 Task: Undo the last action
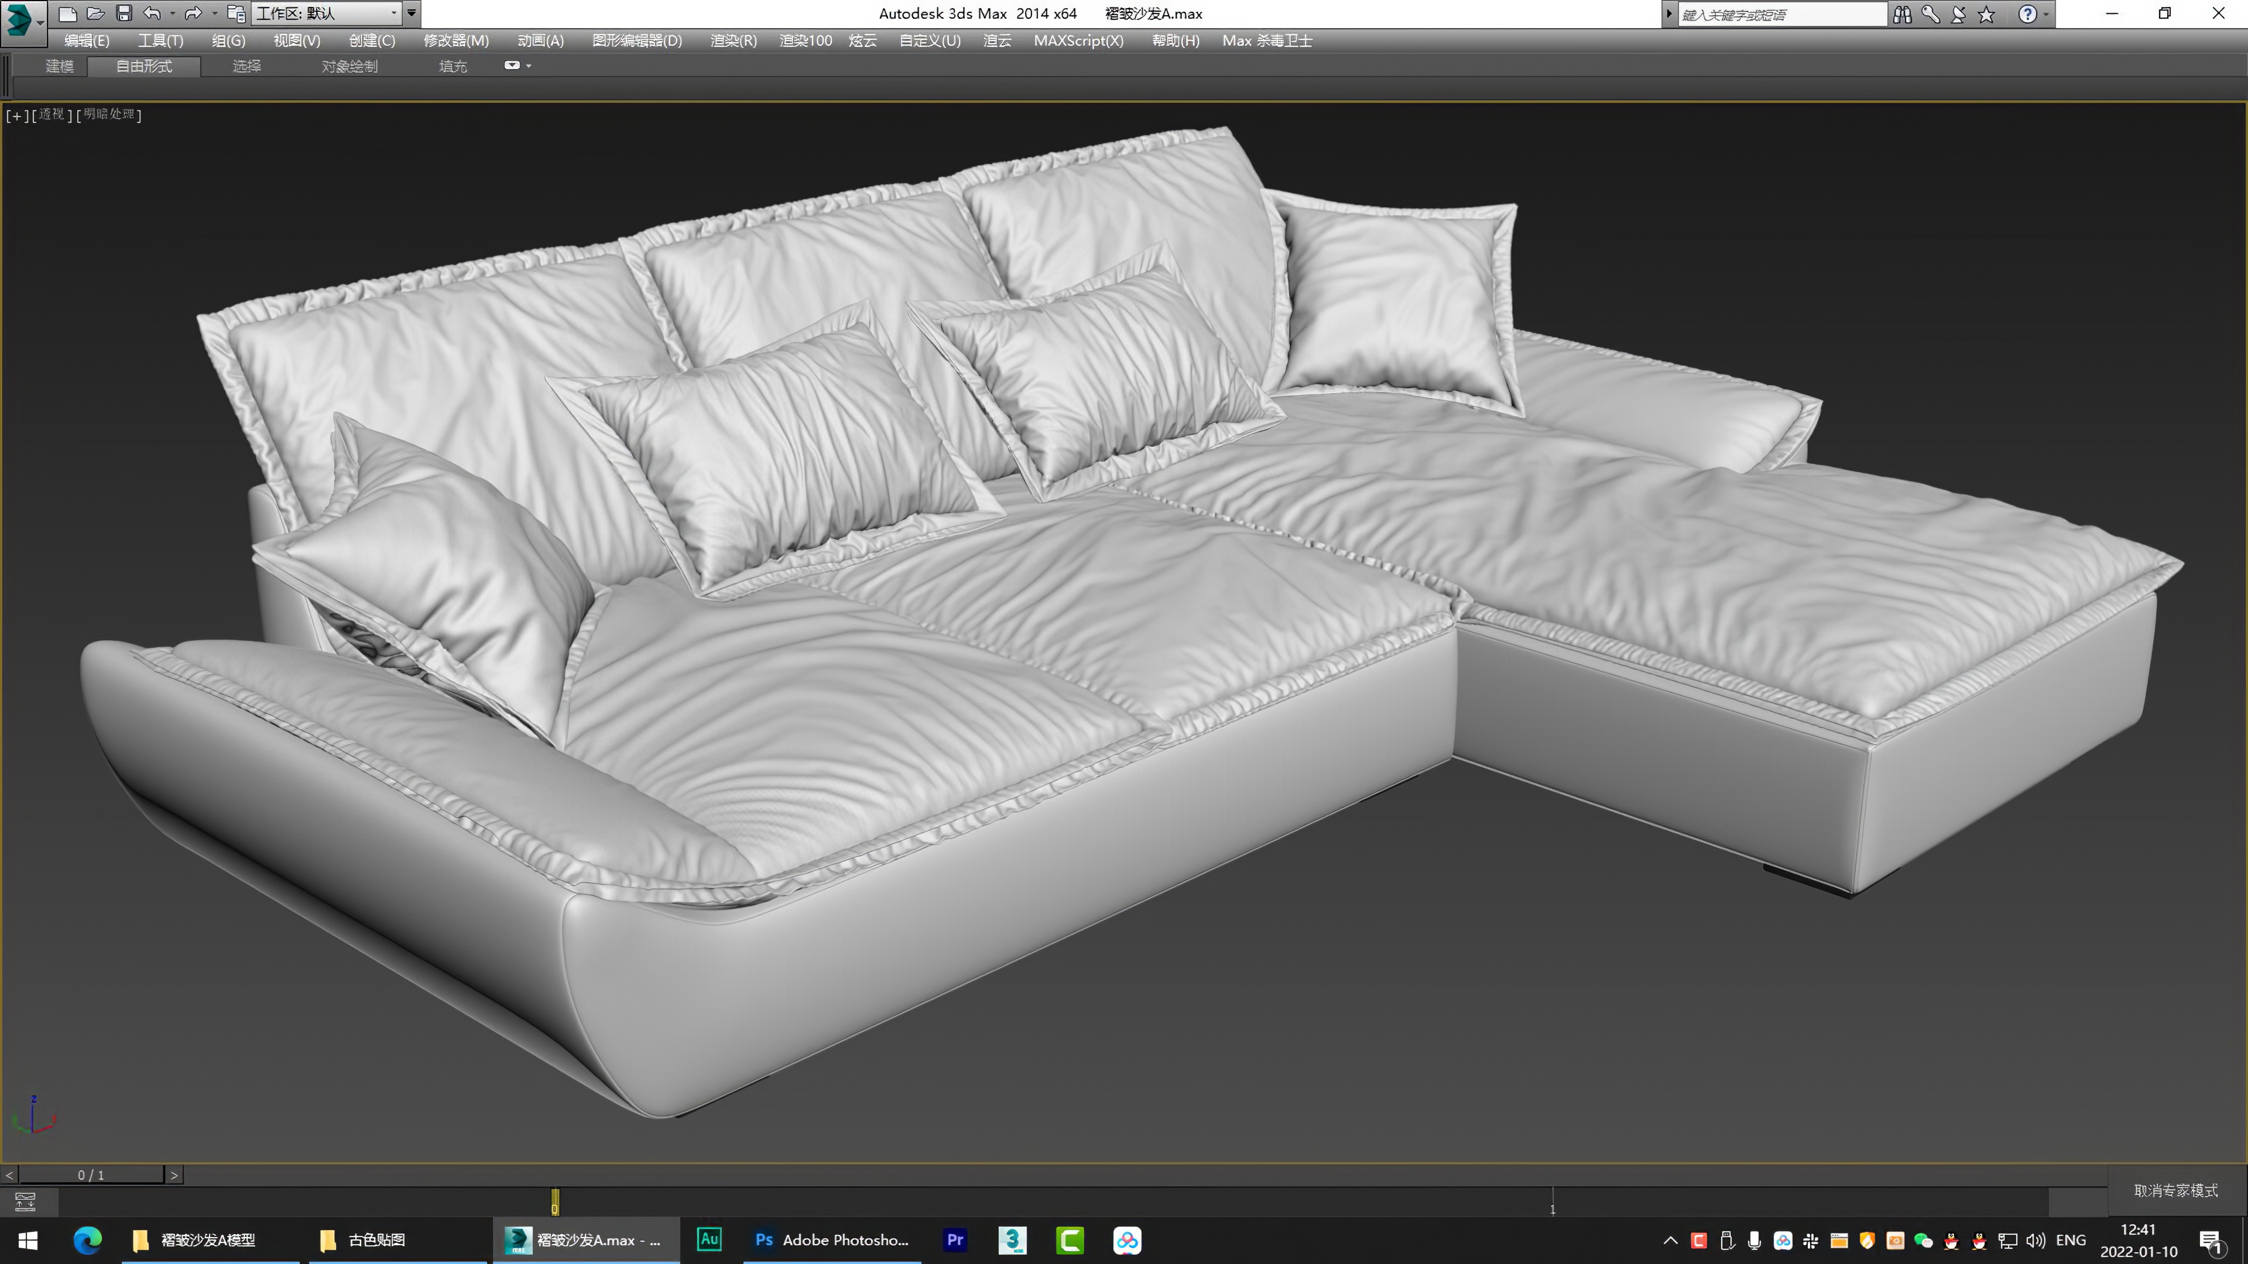(153, 13)
